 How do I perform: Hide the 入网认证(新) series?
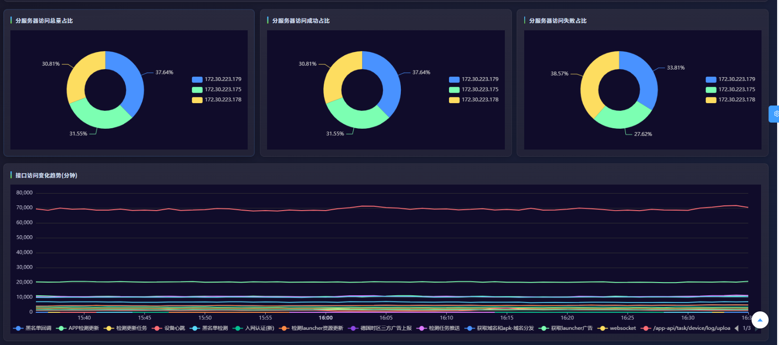pos(253,328)
